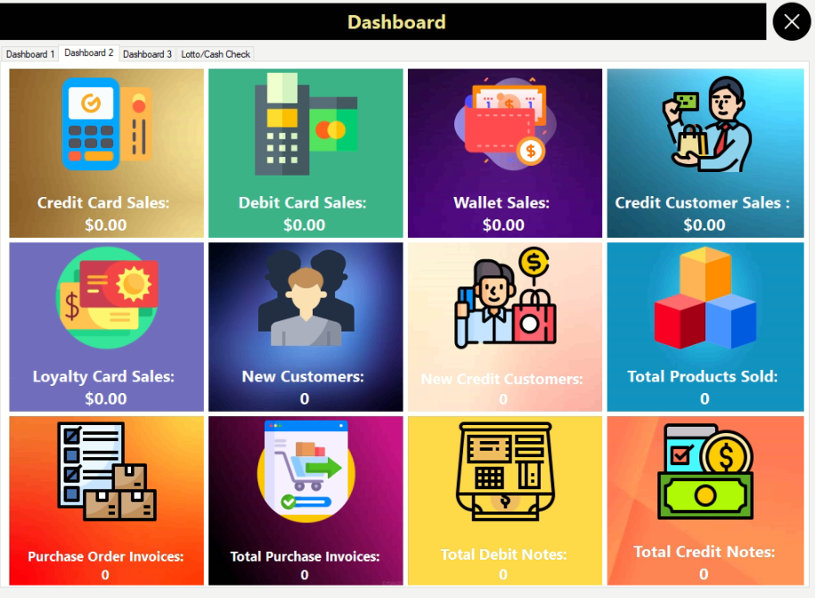Close the Dashboard window with X button
This screenshot has width=815, height=598.
click(791, 21)
